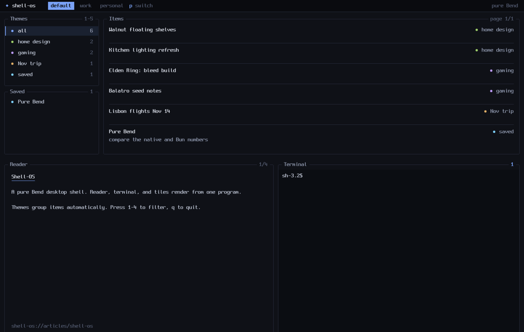The width and height of the screenshot is (524, 332).
Task: Focus the sh-3.2$ terminal prompt
Action: (293, 176)
